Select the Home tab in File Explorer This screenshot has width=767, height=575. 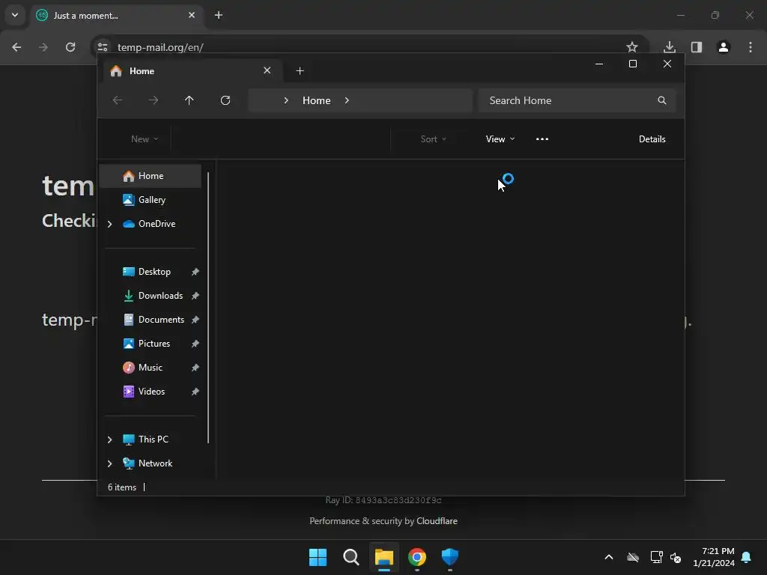point(192,71)
